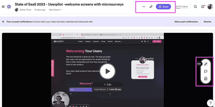Open the hamburger navigation menu
The width and height of the screenshot is (215, 107).
click(3, 7)
